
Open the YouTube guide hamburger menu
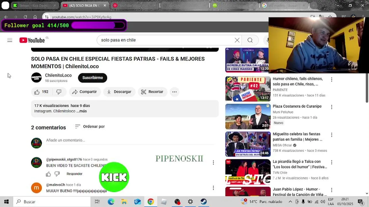coord(10,40)
